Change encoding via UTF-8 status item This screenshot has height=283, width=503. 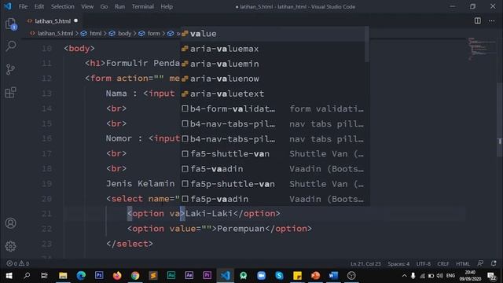(x=424, y=264)
